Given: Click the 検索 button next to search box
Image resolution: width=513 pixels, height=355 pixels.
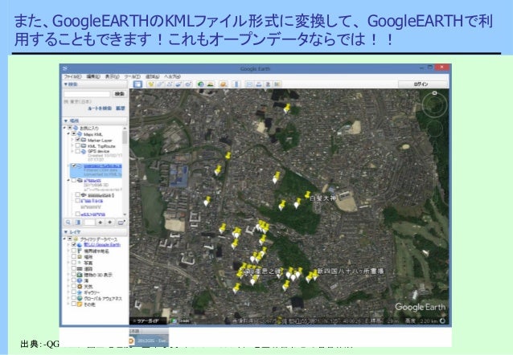Looking at the screenshot, I should 120,94.
